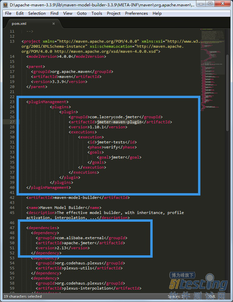Click line number 27 in gutter
Screen dimensions: 233x302
[x=12, y=122]
